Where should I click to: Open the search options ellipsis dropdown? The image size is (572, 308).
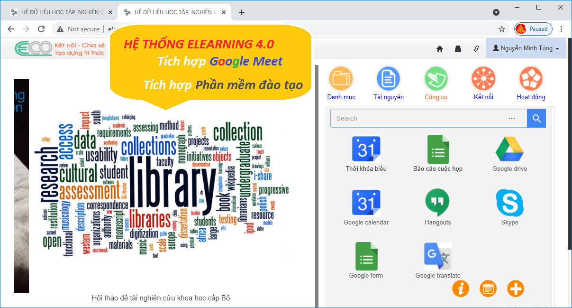511,118
